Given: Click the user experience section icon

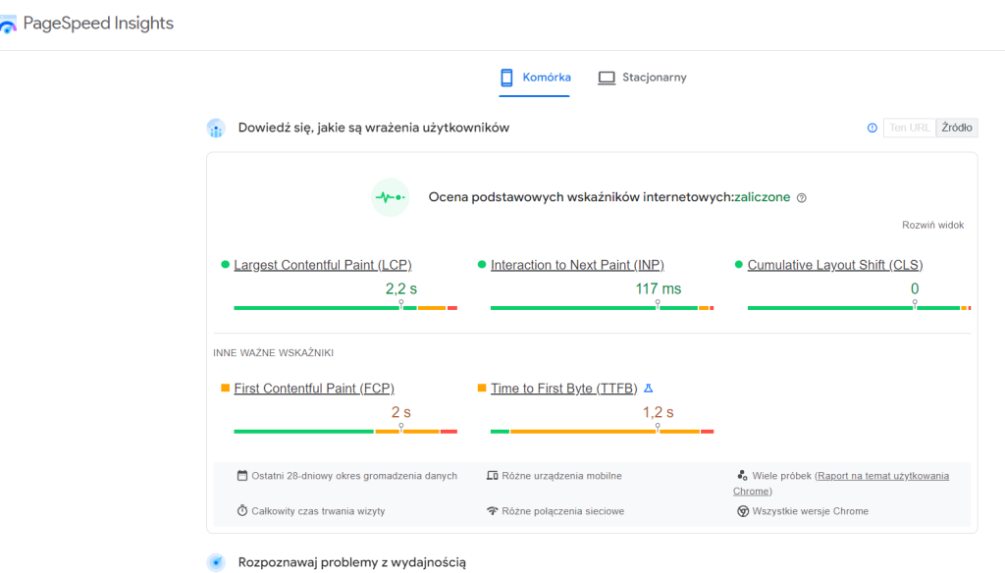Looking at the screenshot, I should (216, 129).
